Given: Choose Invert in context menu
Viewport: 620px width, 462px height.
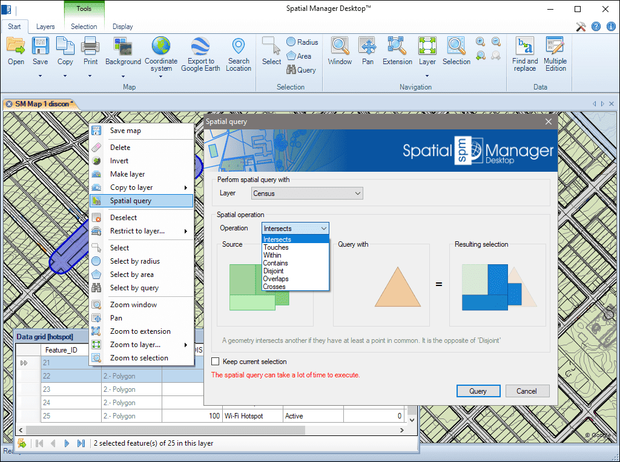Looking at the screenshot, I should pos(142,161).
